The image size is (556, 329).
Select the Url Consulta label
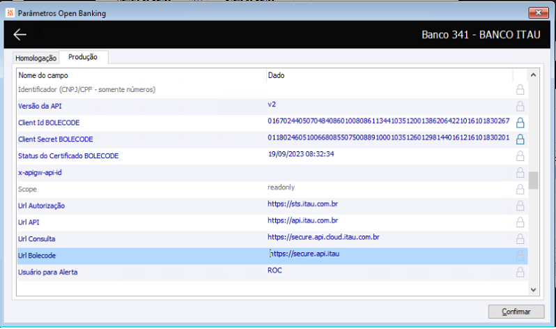click(x=36, y=239)
